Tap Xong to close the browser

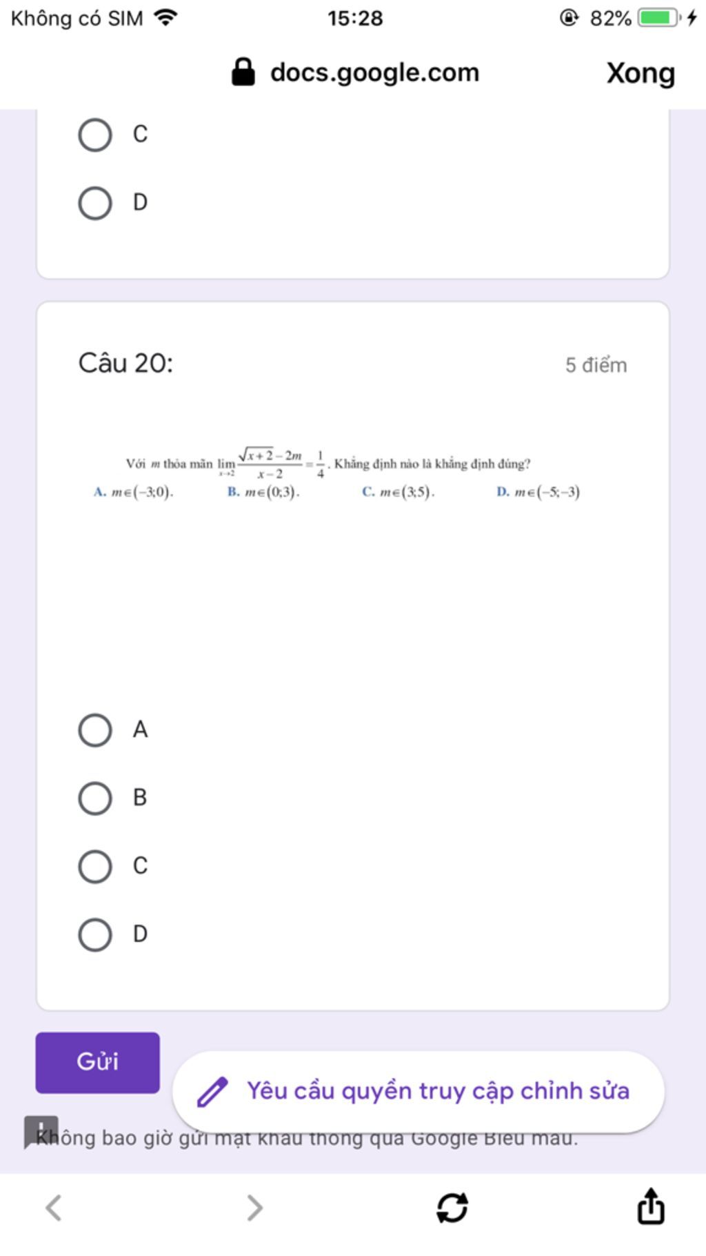[641, 73]
